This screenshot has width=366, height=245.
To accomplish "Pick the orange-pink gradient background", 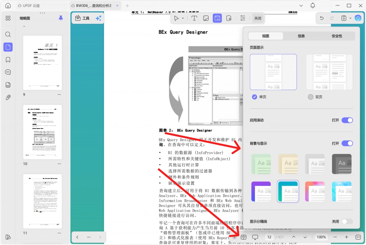I will click(315, 191).
